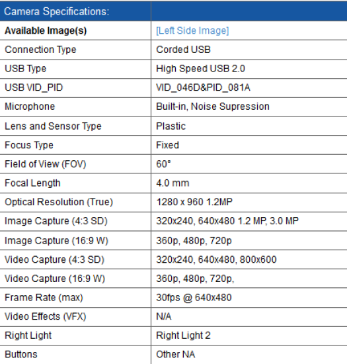Viewport: 347px width, 364px height.
Task: Select the Right Light 2 value
Action: click(x=183, y=336)
